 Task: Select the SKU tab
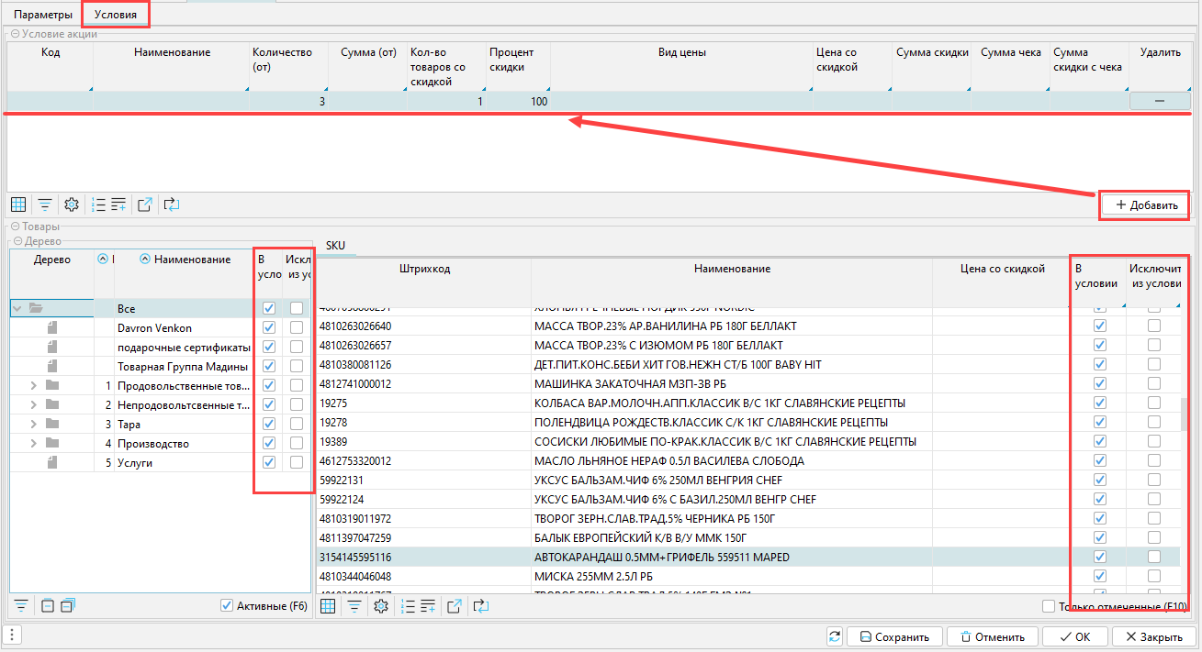pyautogui.click(x=335, y=246)
